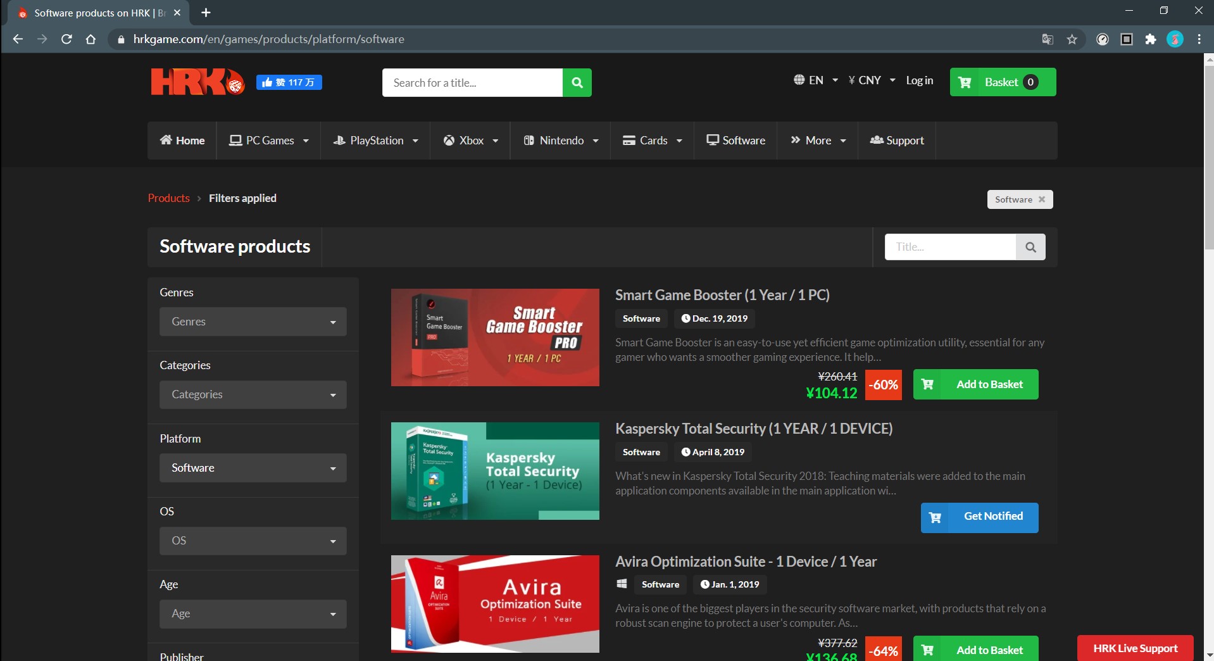This screenshot has width=1214, height=661.
Task: Open Kaspersky Total Security title link
Action: 754,429
